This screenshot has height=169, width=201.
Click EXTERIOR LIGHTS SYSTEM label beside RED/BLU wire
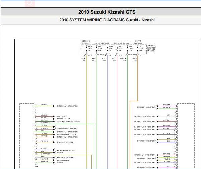pos(144,127)
